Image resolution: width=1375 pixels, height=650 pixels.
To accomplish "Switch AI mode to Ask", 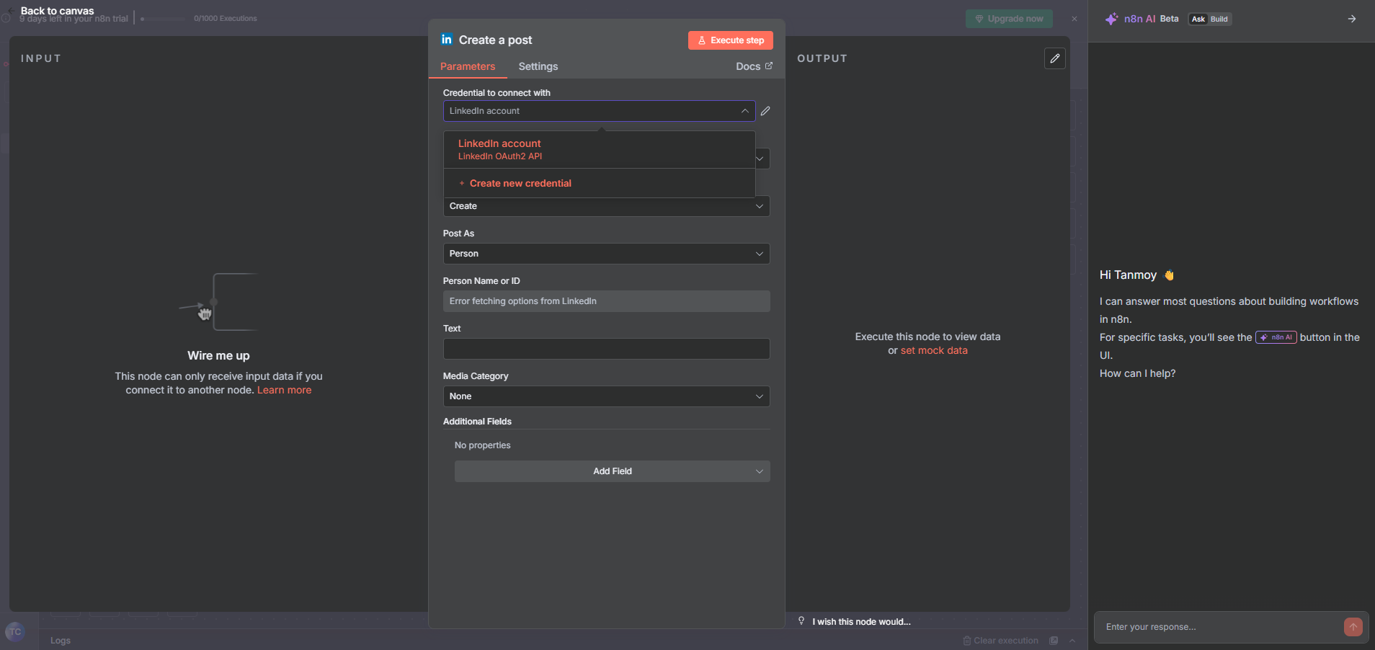I will (x=1198, y=19).
